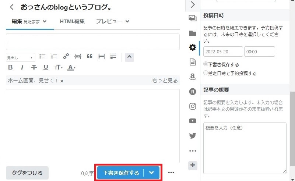295x181 pixels.
Task: Toggle italic formatting
Action: click(x=22, y=67)
